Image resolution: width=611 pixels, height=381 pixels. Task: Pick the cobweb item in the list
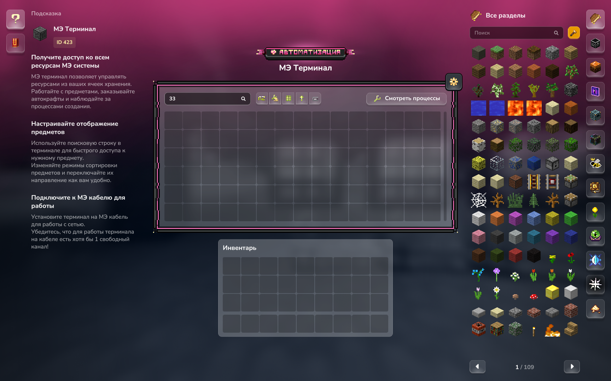coord(478,200)
